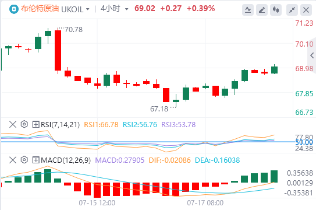Click the 24.38 RSI axis label
Image resolution: width=316 pixels, height=210 pixels.
(304, 149)
